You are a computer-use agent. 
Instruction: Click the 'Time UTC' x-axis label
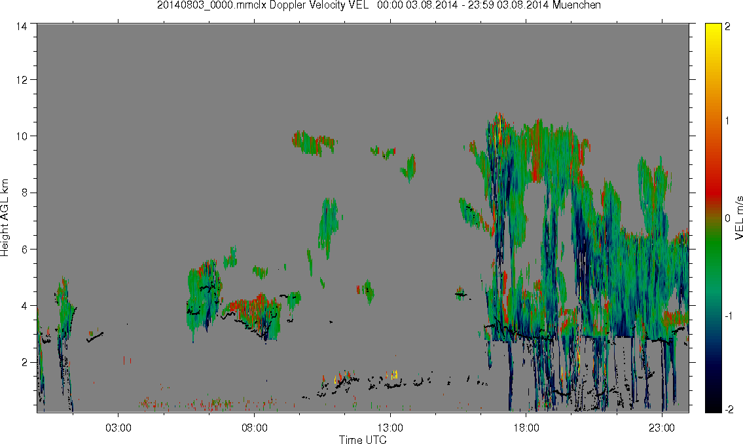(363, 439)
